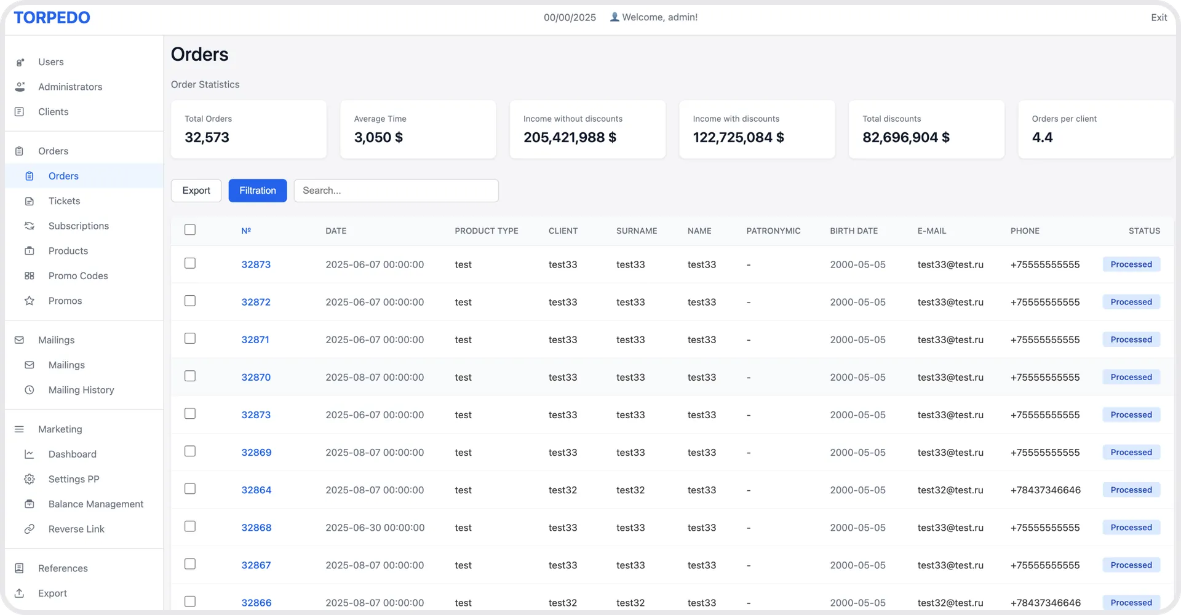
Task: Click the Administrators sidebar icon
Action: pos(20,87)
